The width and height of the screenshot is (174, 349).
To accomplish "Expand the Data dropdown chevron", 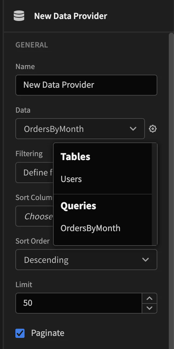I will pyautogui.click(x=133, y=129).
